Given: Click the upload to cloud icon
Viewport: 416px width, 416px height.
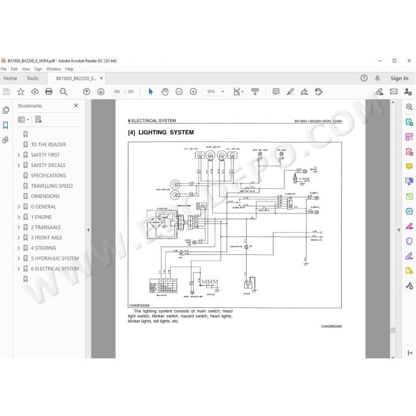Looking at the screenshot, I should pos(34,92).
